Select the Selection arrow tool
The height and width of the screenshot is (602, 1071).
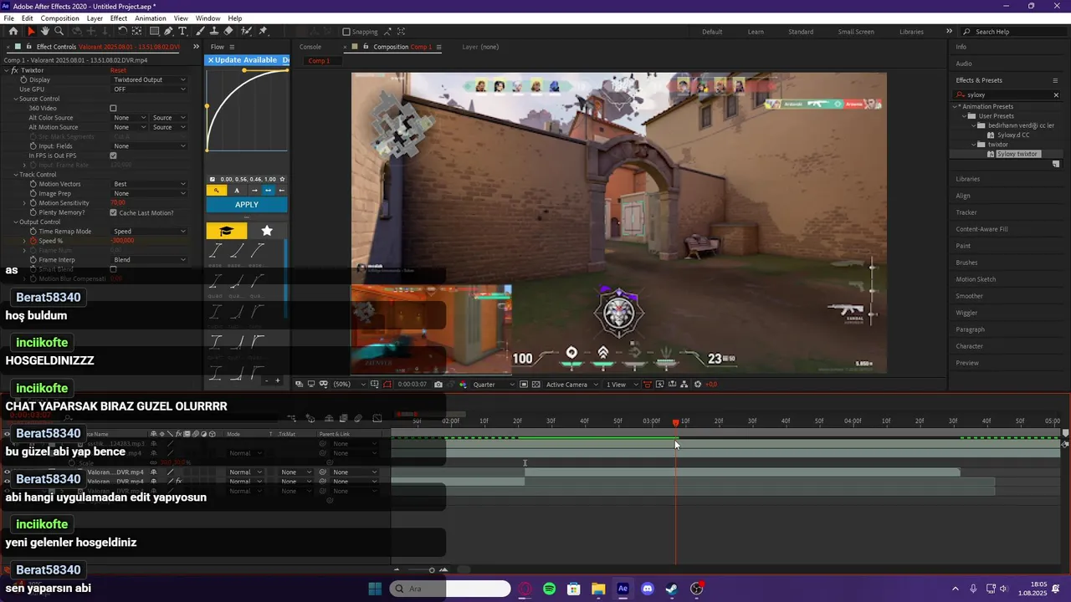[30, 31]
